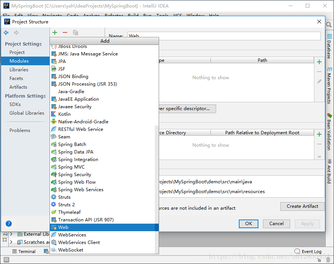The image size is (334, 264).
Task: Choose JPA in the Add list
Action: click(x=104, y=61)
